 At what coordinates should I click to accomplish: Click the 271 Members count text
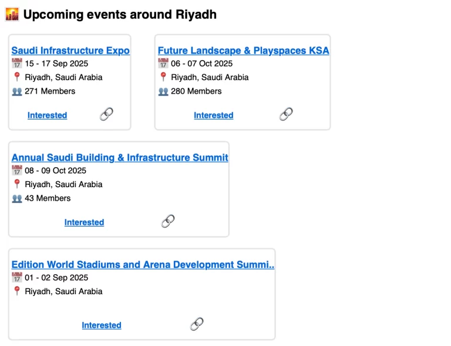coord(50,91)
